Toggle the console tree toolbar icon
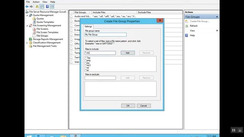Image resolution: width=244 pixels, height=137 pixels. pyautogui.click(x=42, y=6)
